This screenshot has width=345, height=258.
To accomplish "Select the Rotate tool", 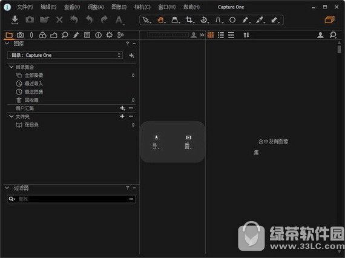I will 204,20.
